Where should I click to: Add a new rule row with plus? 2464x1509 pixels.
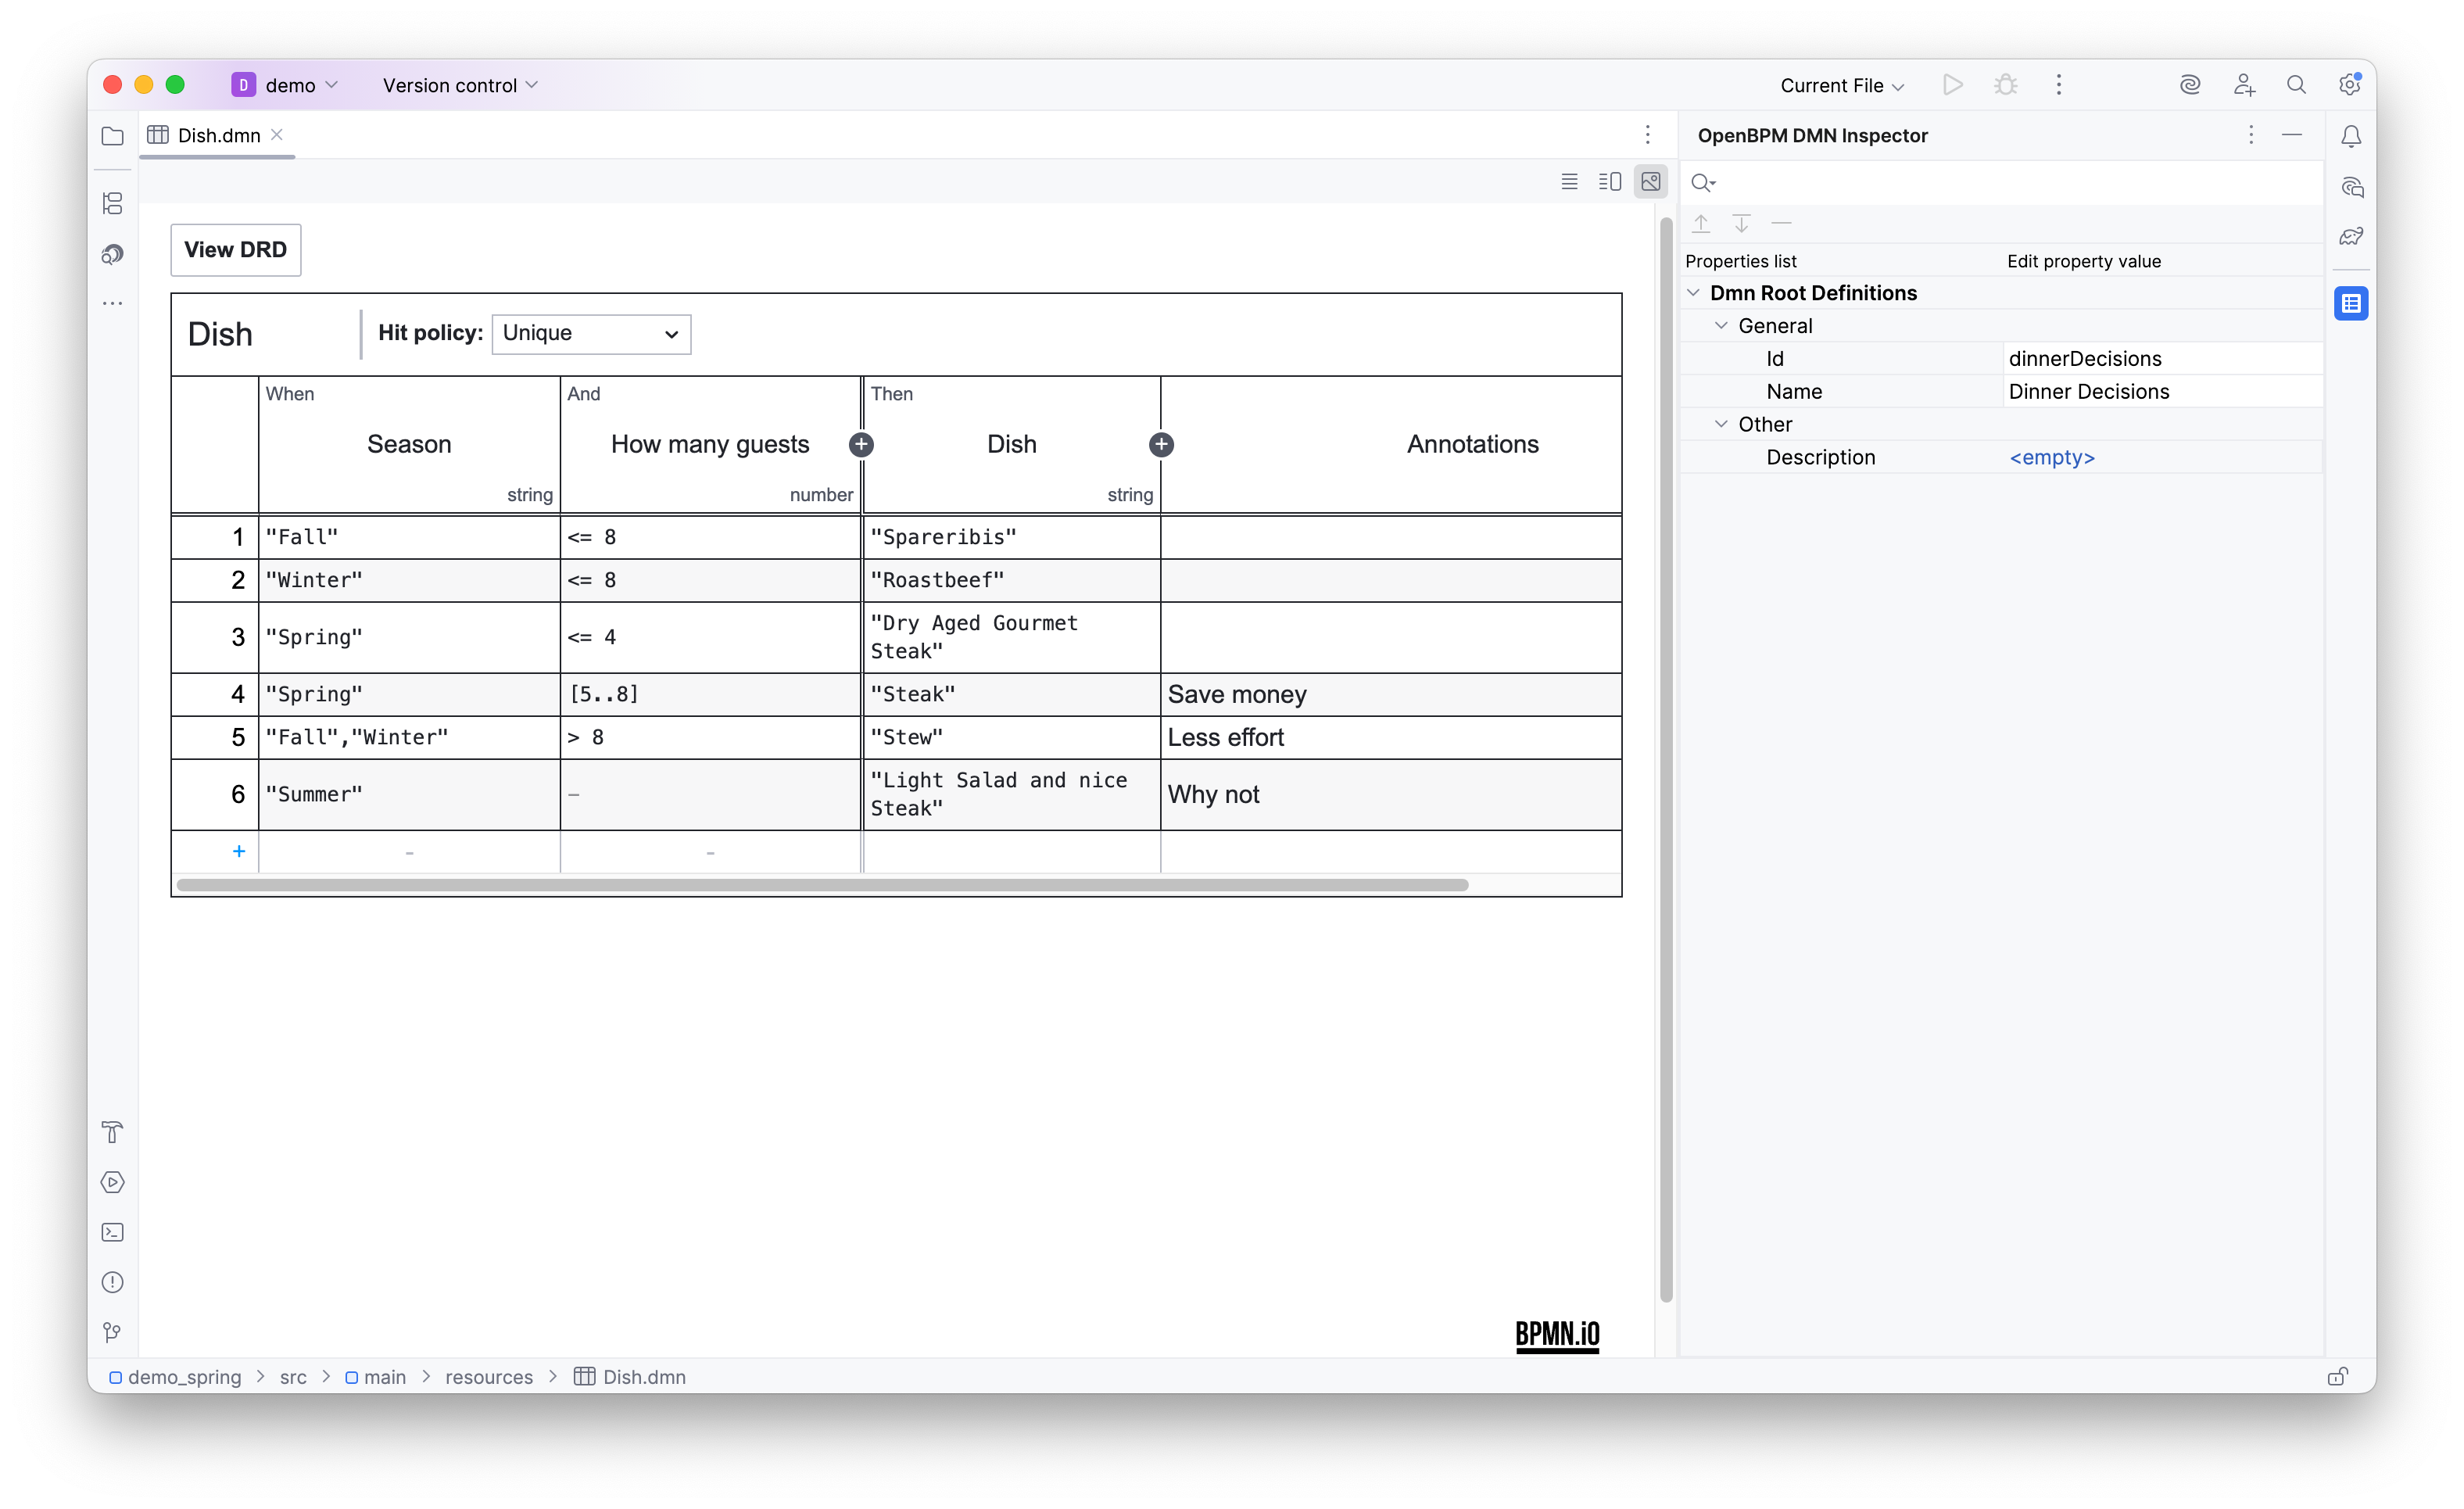pos(239,851)
